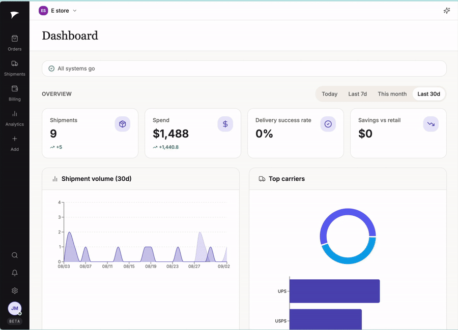Open notifications bell icon
This screenshot has height=330, width=458.
click(x=15, y=273)
